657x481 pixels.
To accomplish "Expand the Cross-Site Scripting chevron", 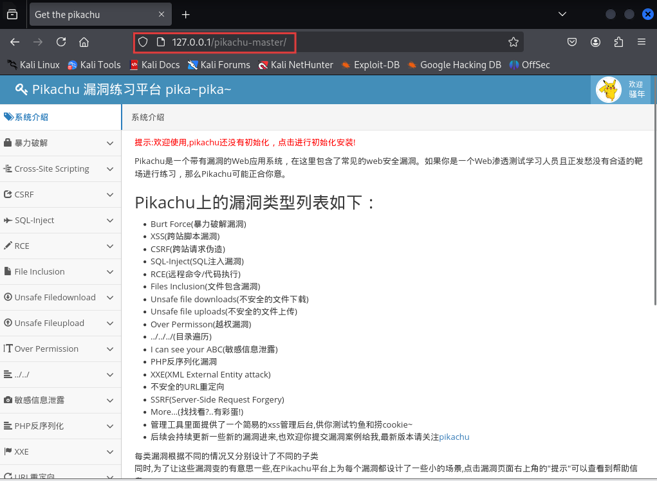I will tap(110, 169).
